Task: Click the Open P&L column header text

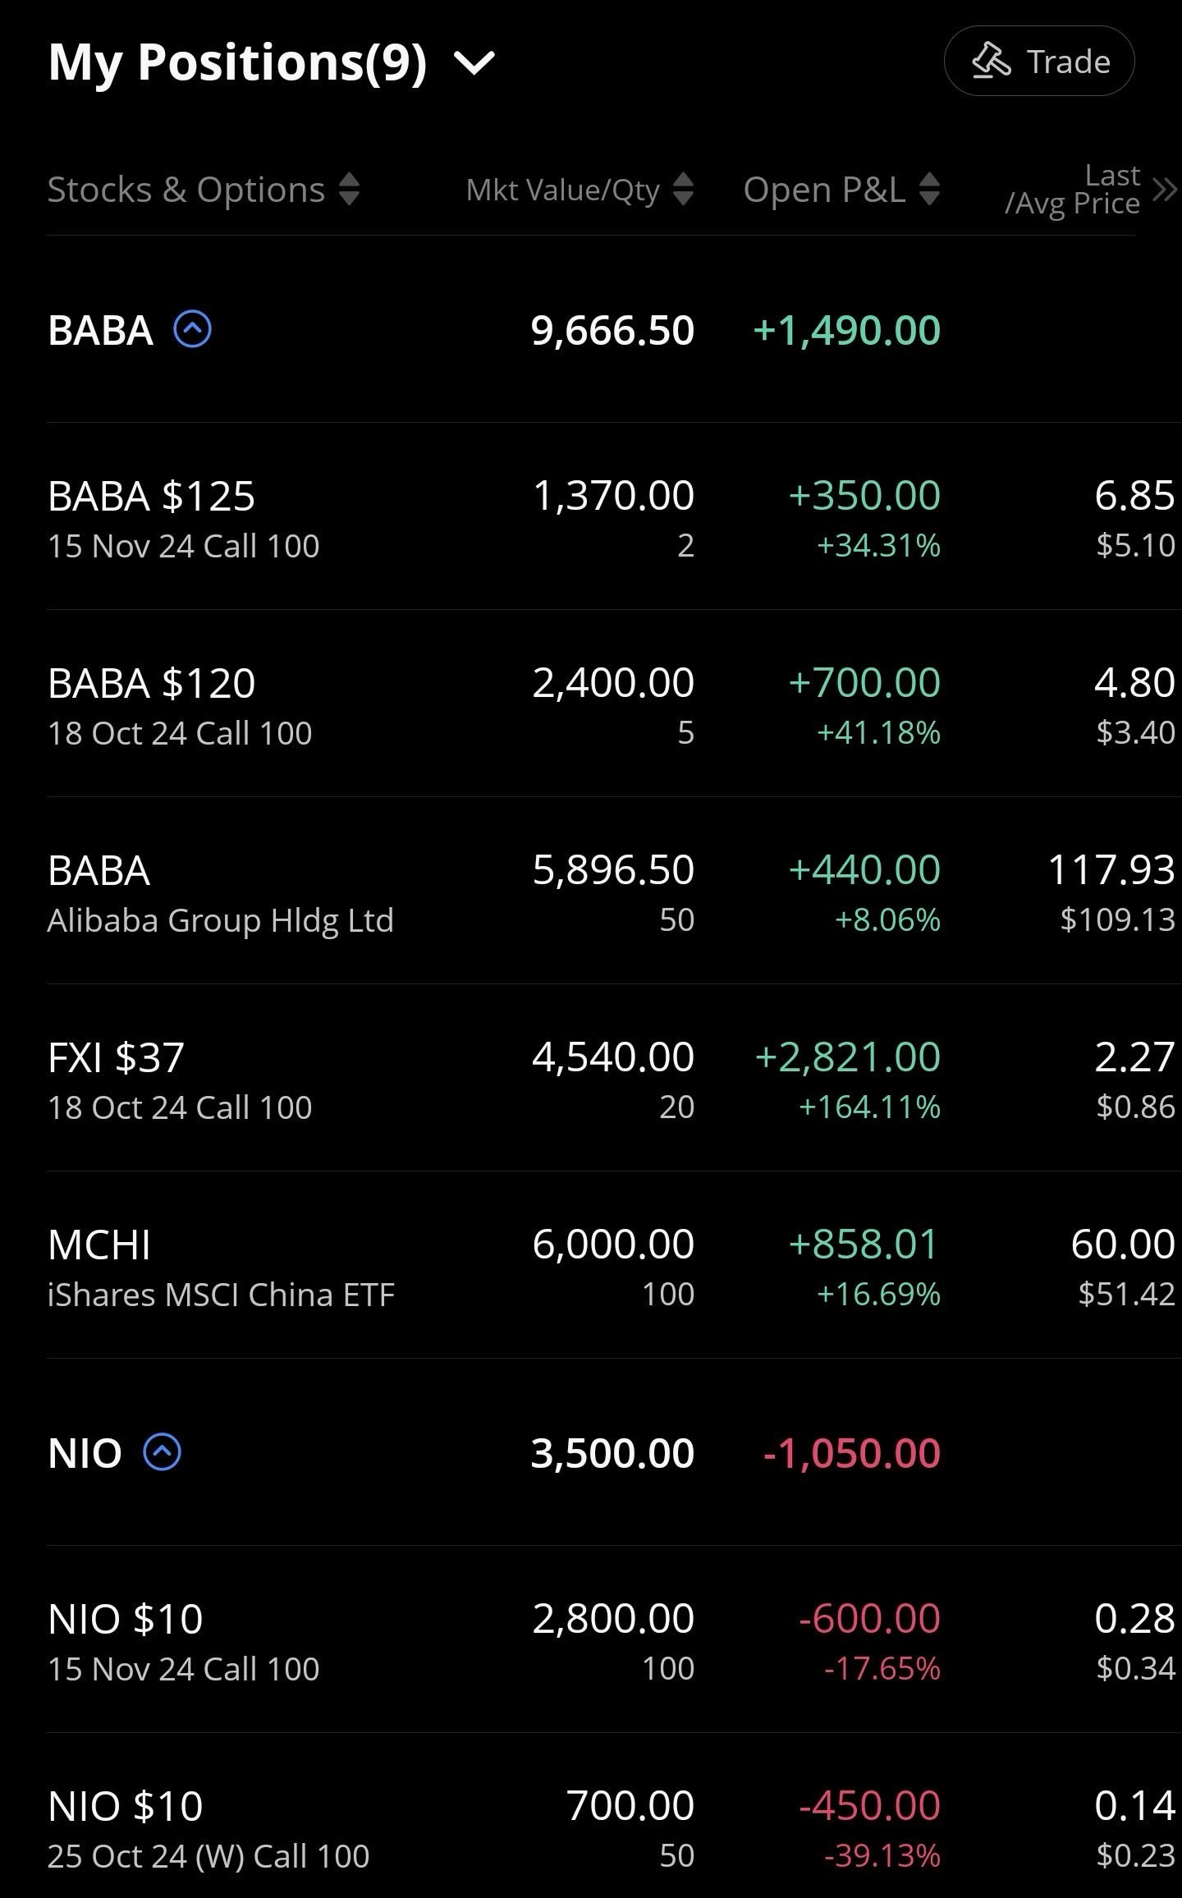Action: (824, 190)
